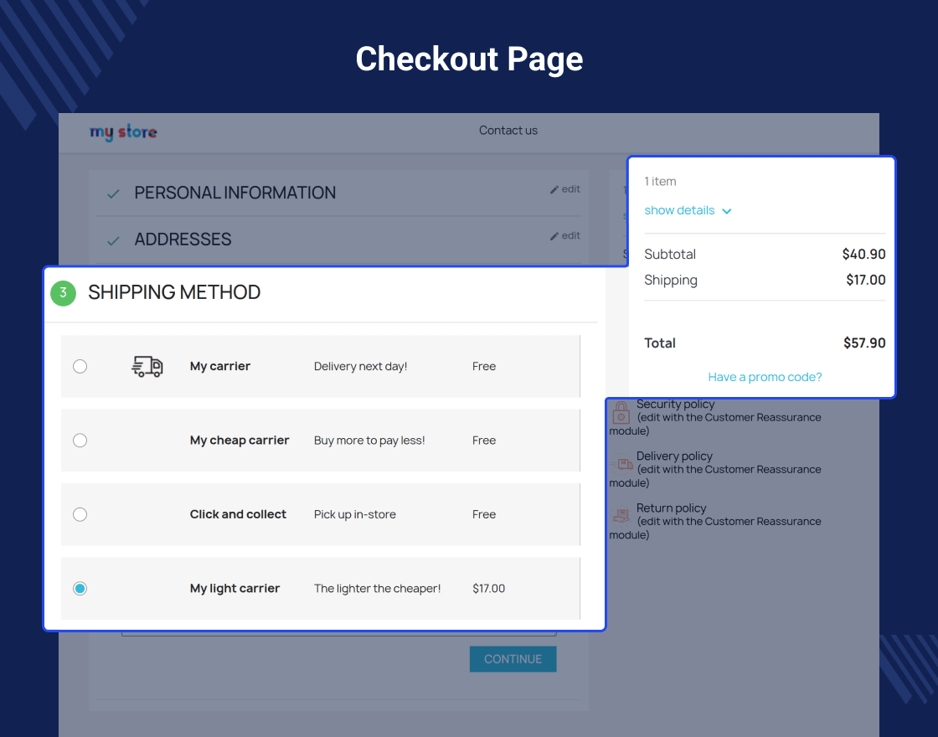Click the Subtotal $40.90 amount

tap(863, 255)
